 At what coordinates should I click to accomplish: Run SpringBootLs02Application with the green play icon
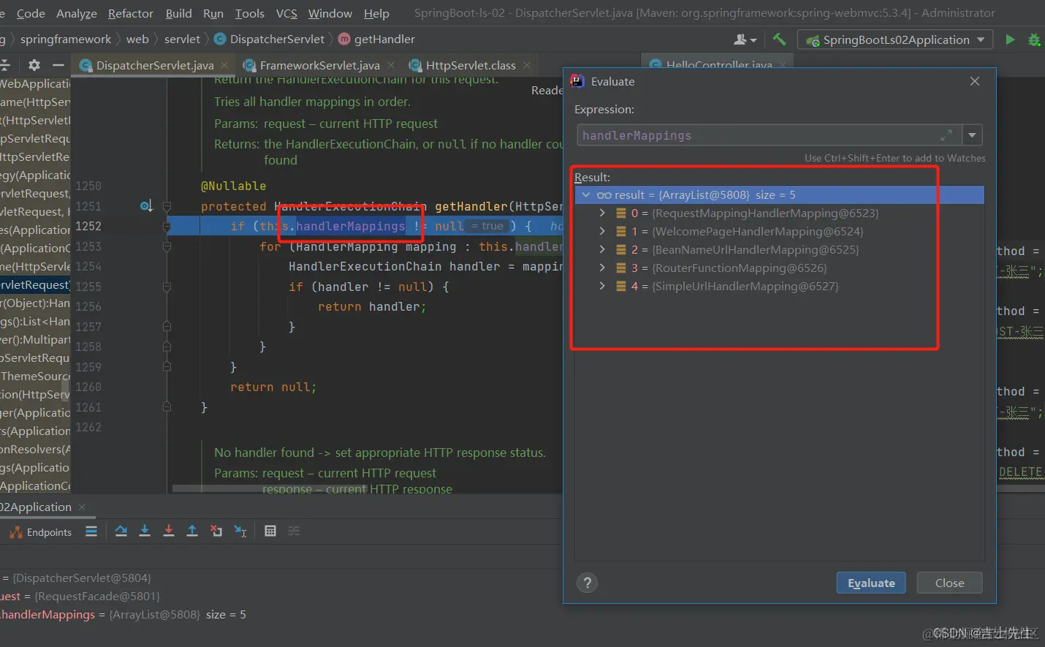(1010, 39)
